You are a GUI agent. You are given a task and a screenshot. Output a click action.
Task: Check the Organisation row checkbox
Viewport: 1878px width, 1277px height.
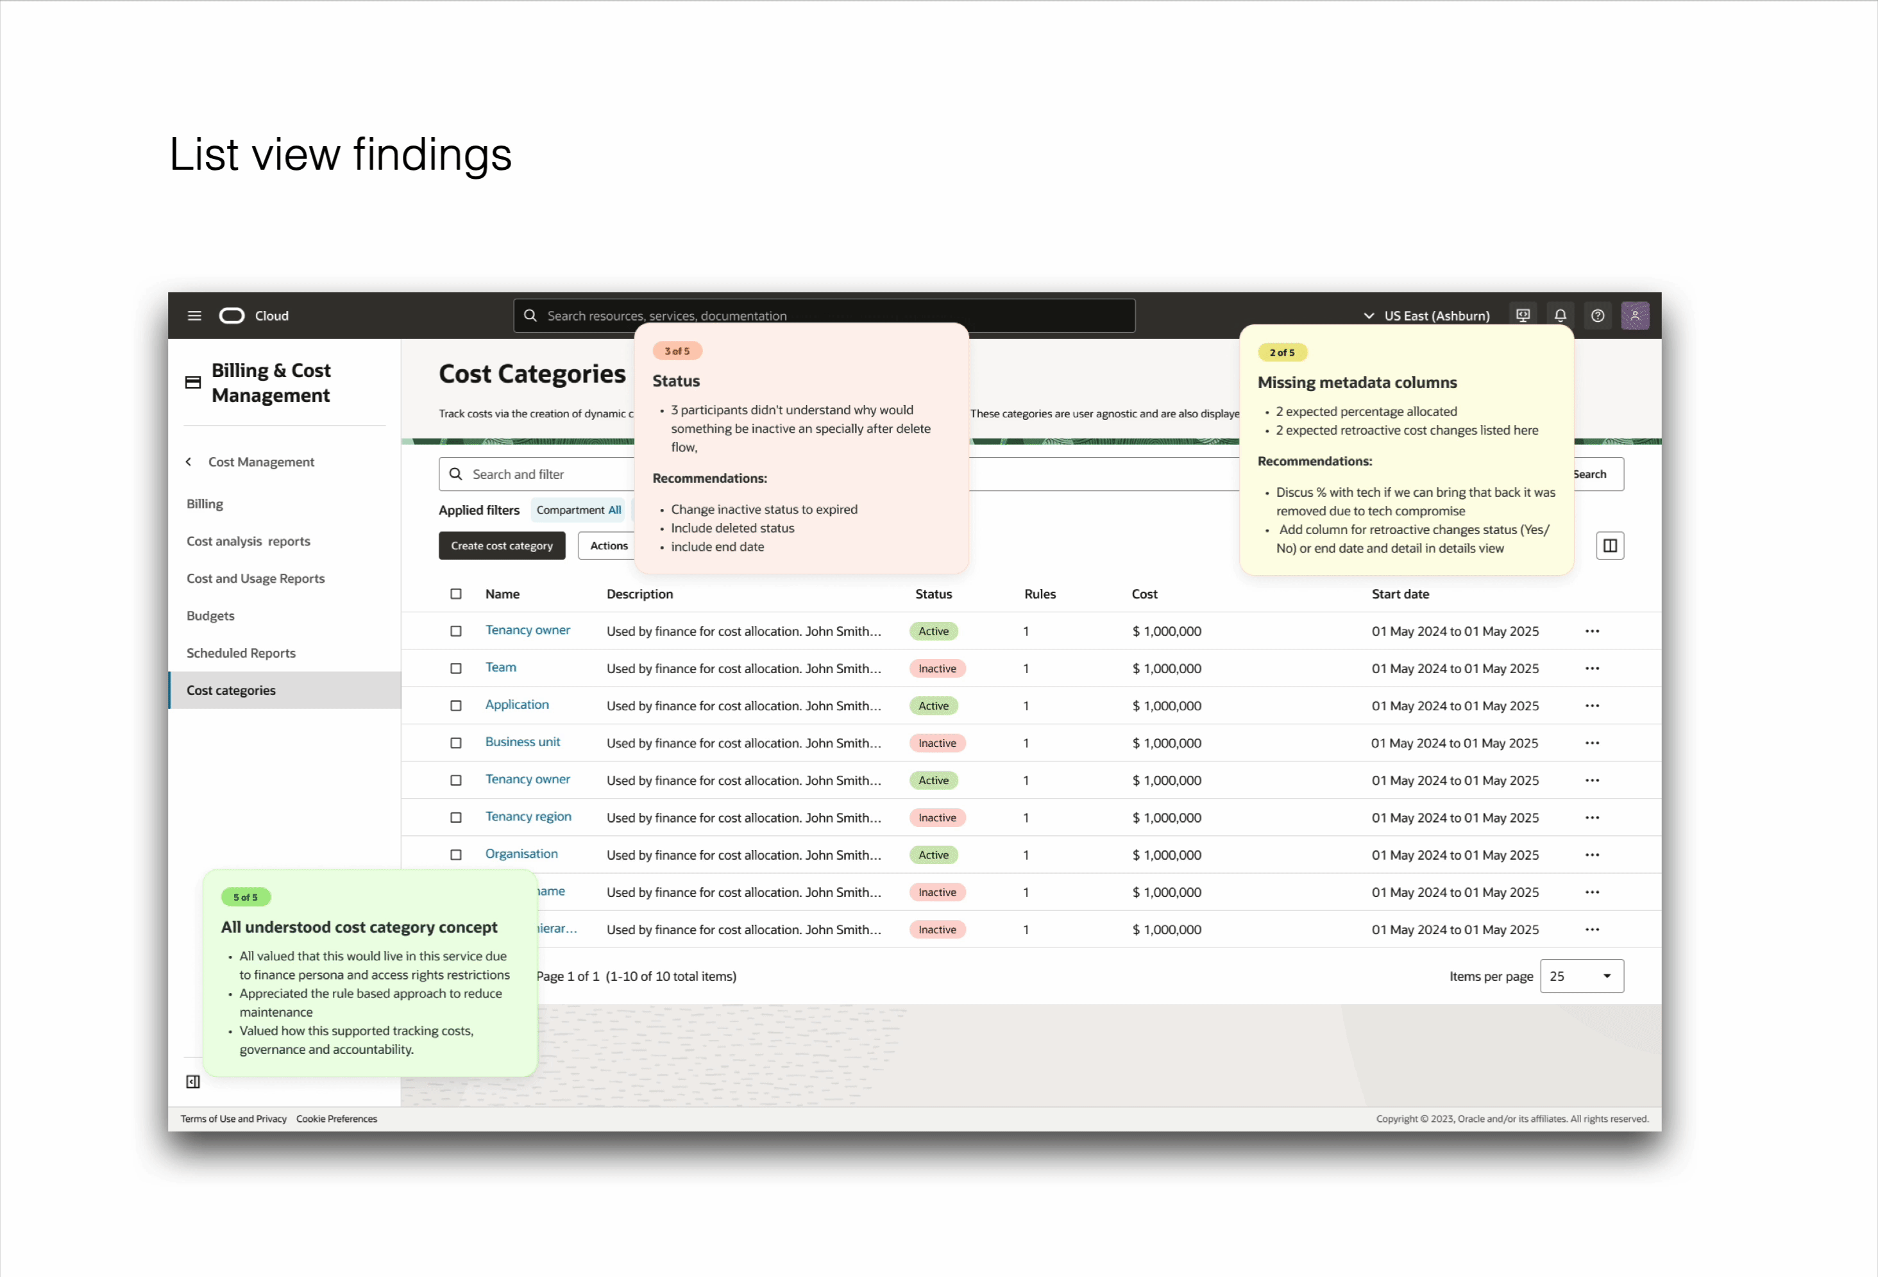coord(456,855)
